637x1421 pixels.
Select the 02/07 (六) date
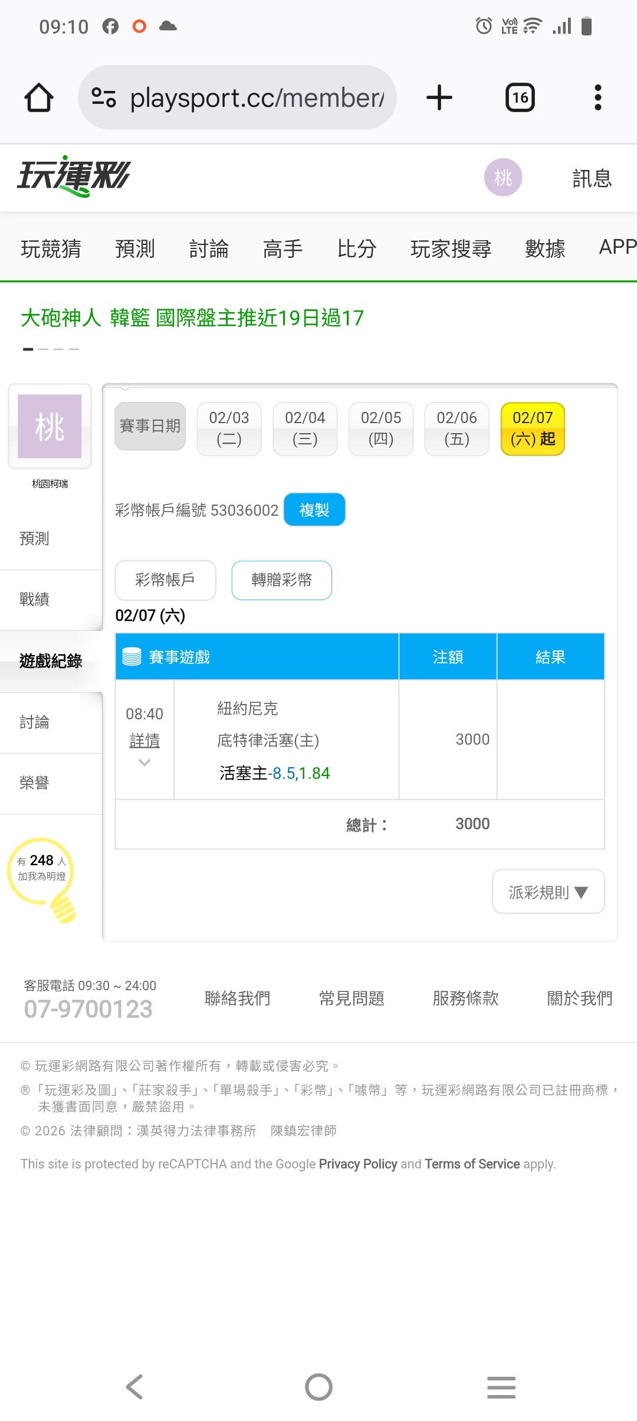(532, 428)
